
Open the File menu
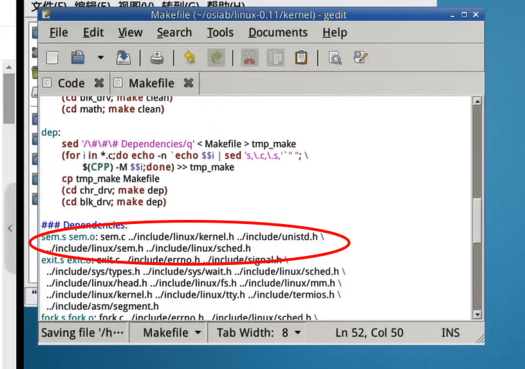58,33
